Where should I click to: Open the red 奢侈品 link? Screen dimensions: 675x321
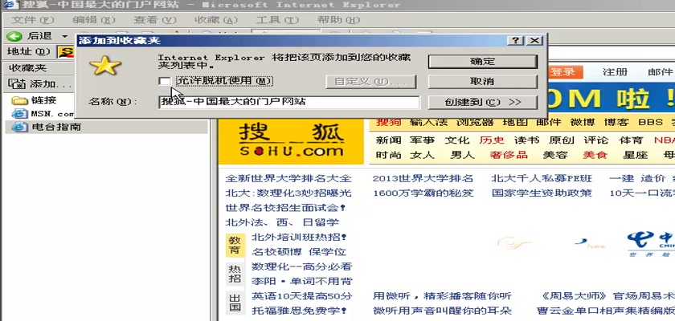tap(509, 155)
